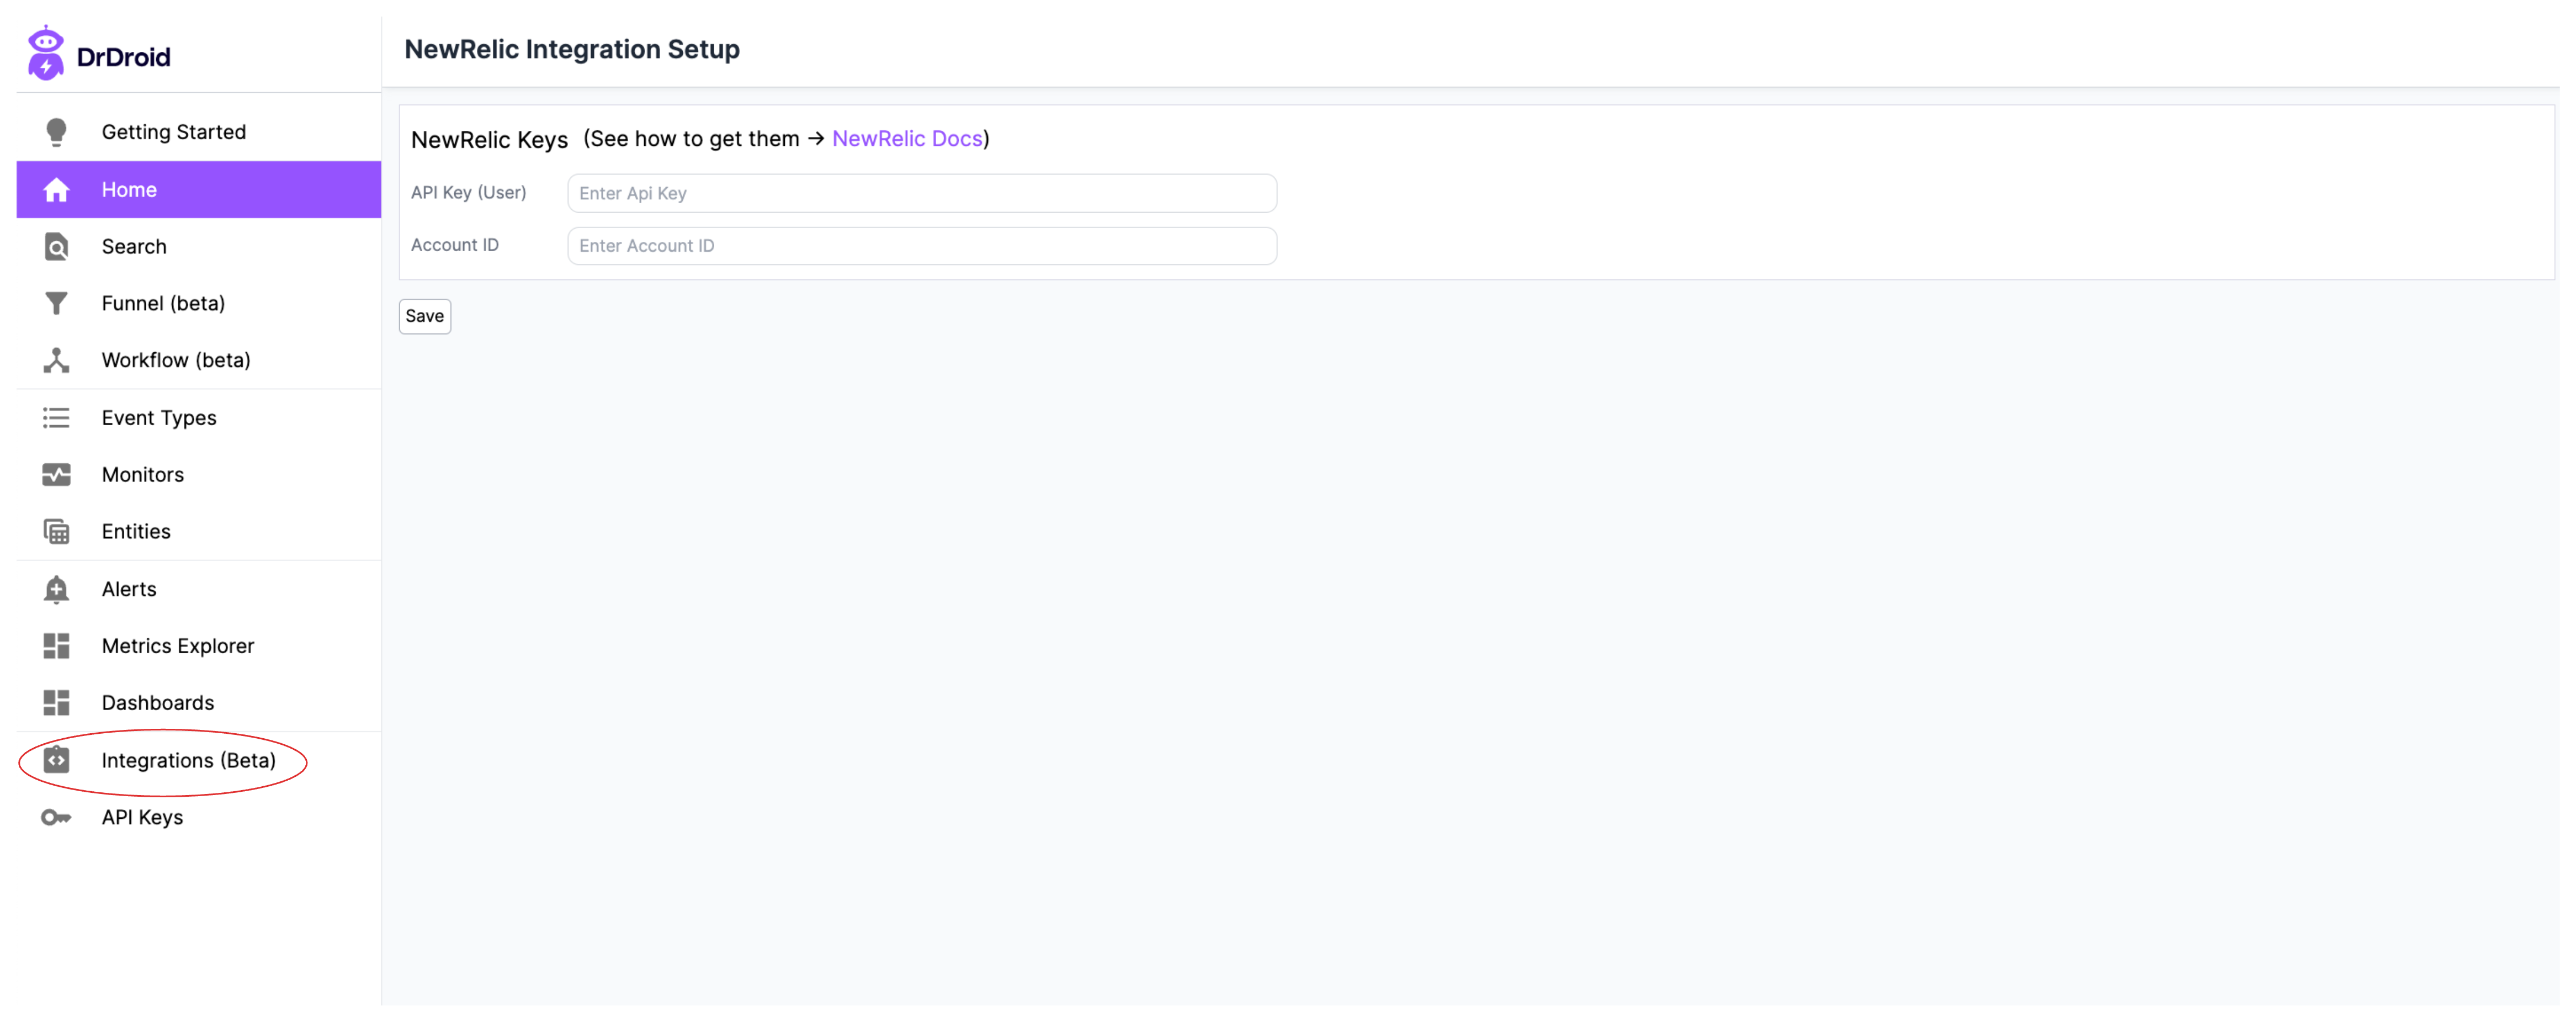
Task: Click the DrDroid brand name text
Action: pos(123,57)
